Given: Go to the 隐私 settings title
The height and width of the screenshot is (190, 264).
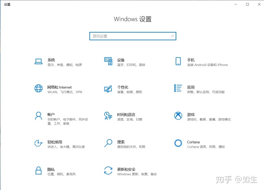Looking at the screenshot, I should (x=51, y=169).
